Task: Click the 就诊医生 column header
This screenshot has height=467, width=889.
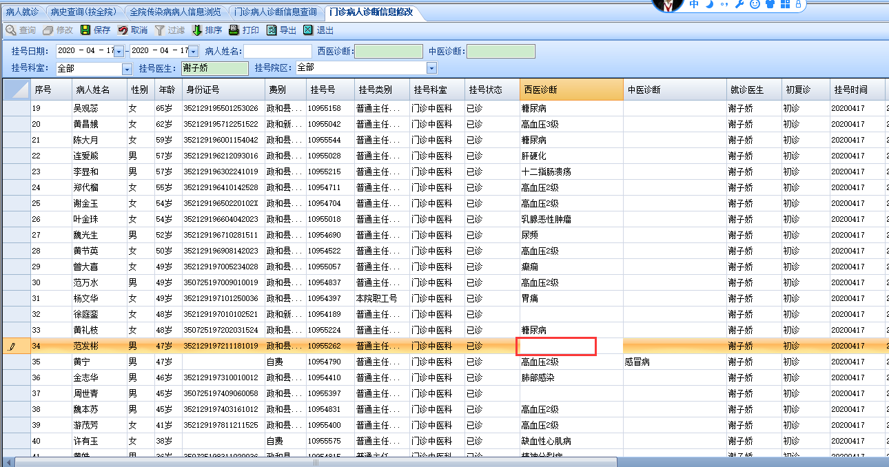Action: tap(754, 90)
